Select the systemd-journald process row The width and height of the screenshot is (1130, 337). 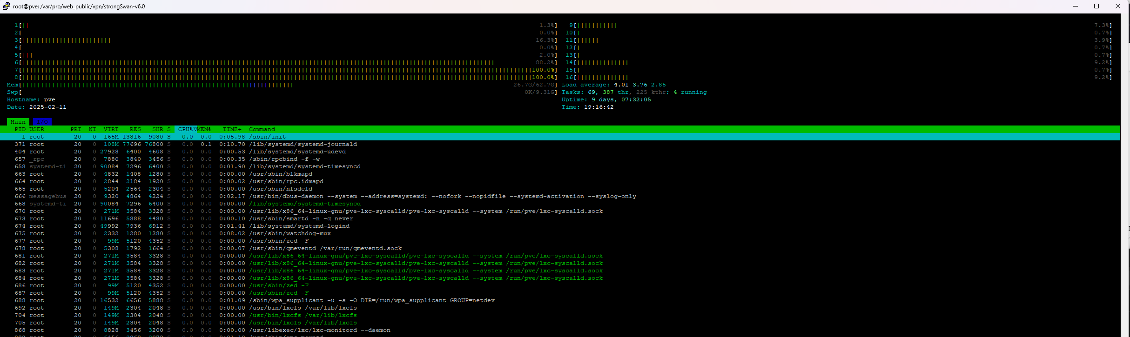(560, 144)
